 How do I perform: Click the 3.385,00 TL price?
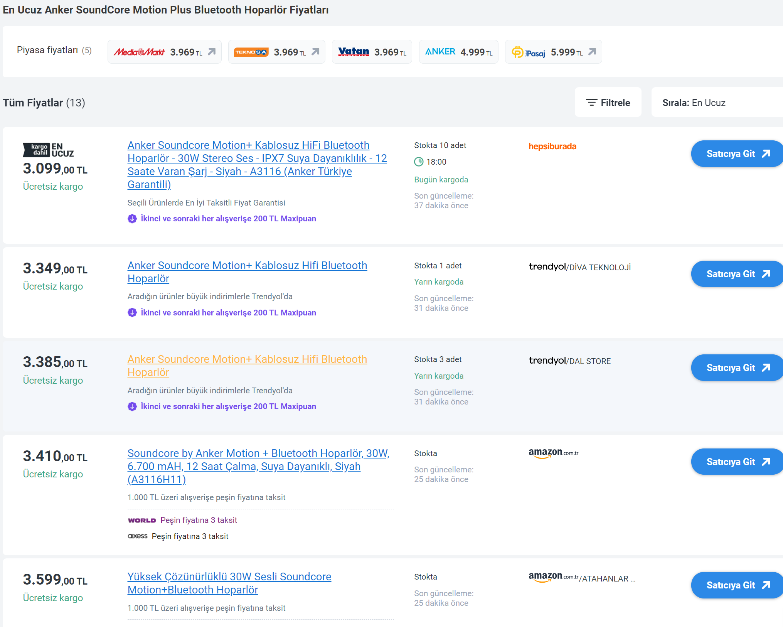55,362
